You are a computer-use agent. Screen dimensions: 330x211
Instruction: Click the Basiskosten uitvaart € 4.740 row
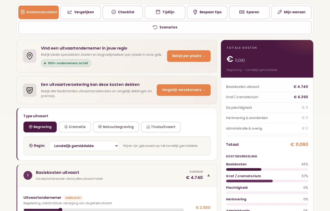267,87
